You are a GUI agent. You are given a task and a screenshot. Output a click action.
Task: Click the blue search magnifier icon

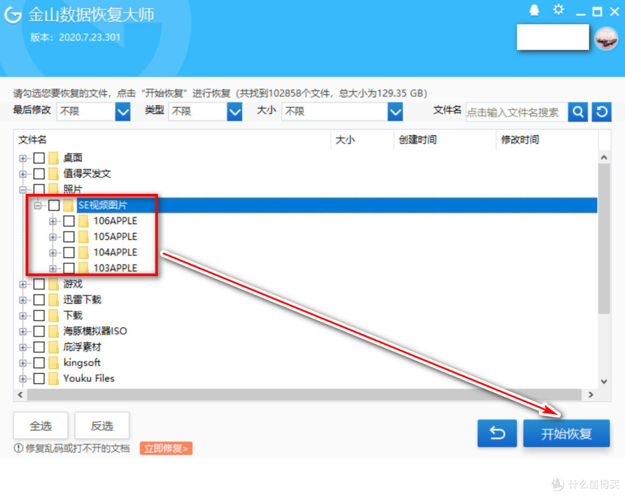[x=578, y=112]
